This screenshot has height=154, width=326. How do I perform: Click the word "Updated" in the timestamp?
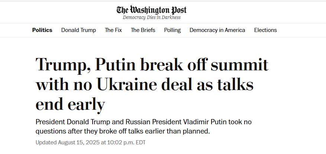pyautogui.click(x=46, y=142)
